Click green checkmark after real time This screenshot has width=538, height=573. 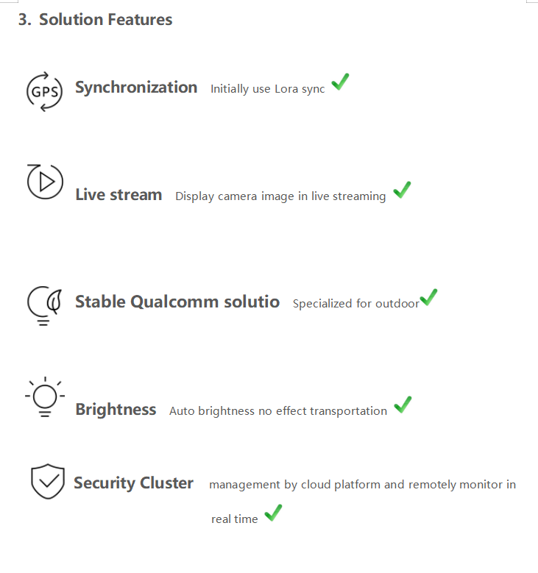[273, 512]
